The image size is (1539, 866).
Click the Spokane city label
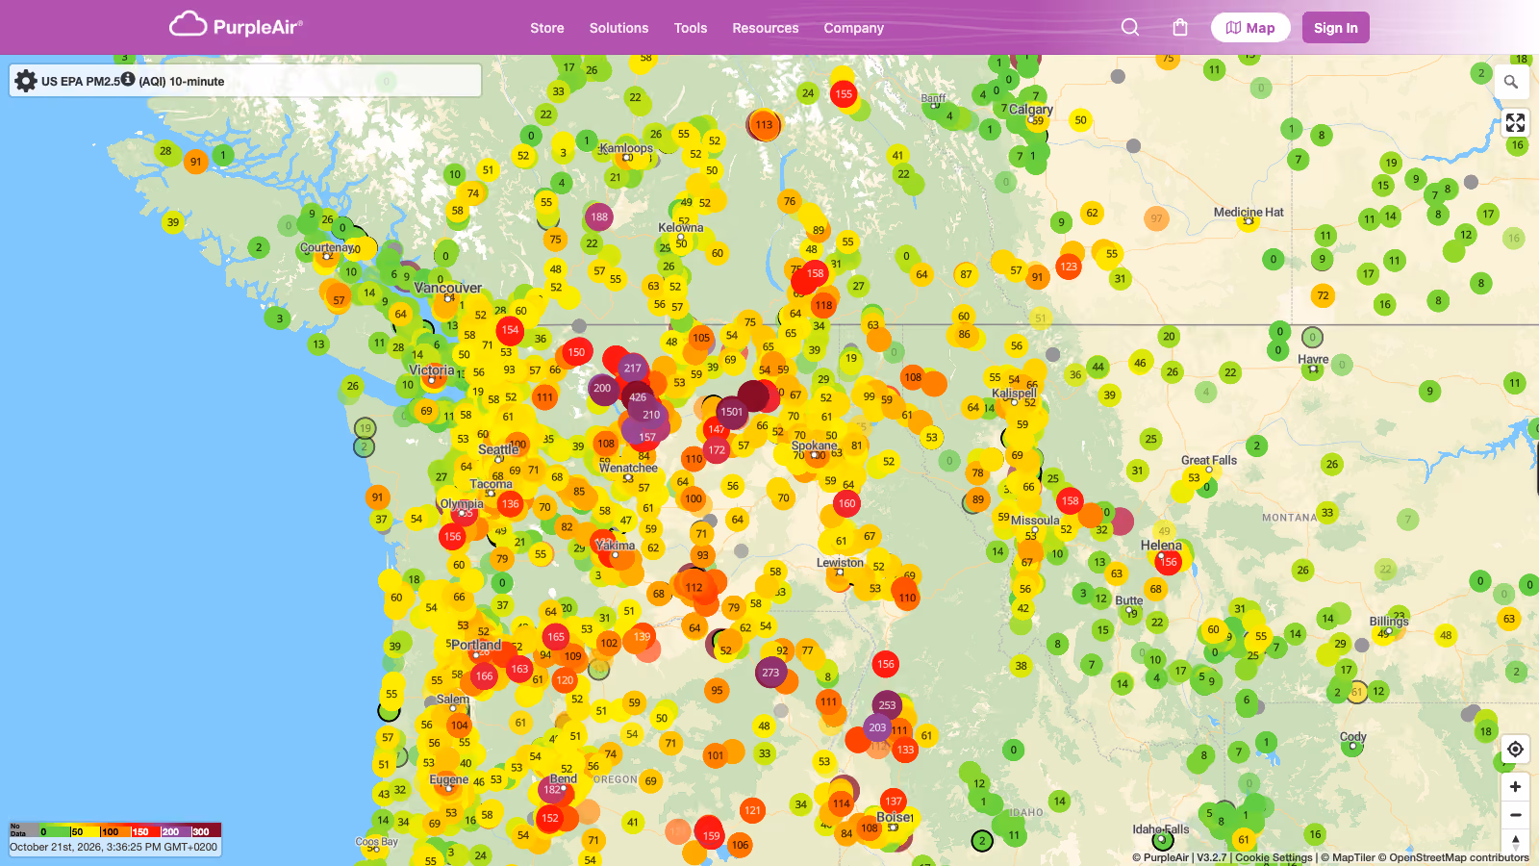[x=815, y=446]
